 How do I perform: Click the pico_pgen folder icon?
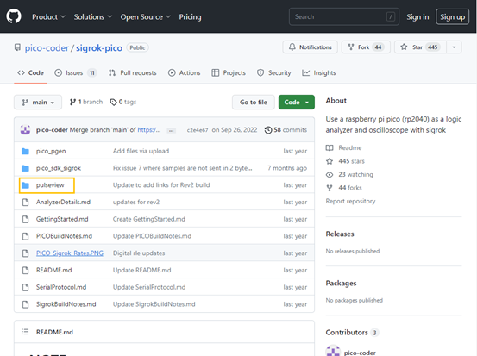(x=25, y=151)
